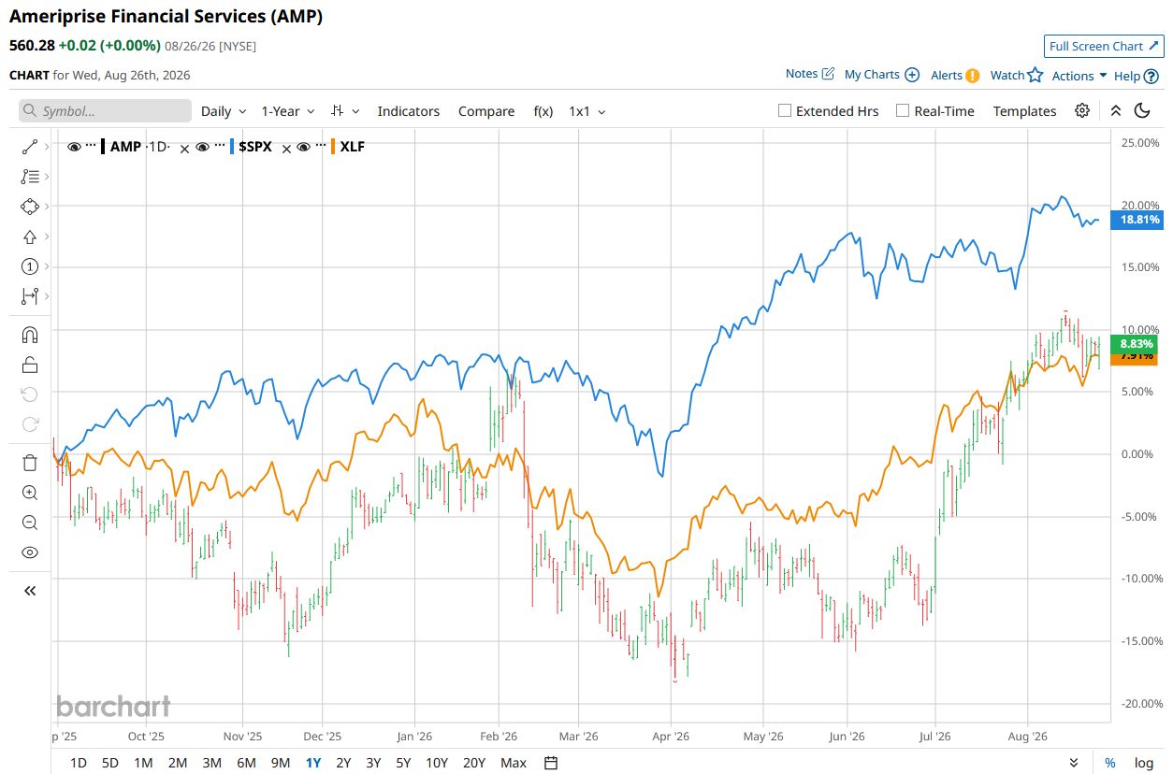Select the Fibonacci retracement tool
Screen dimensions: 1173x774
pos(29,176)
